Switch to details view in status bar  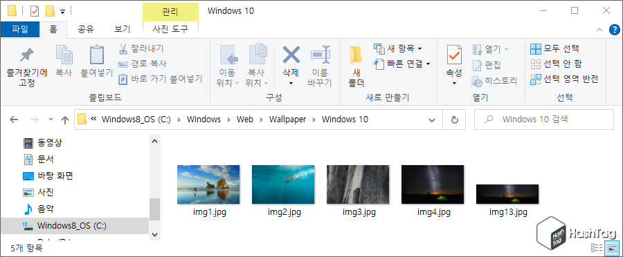coord(597,248)
